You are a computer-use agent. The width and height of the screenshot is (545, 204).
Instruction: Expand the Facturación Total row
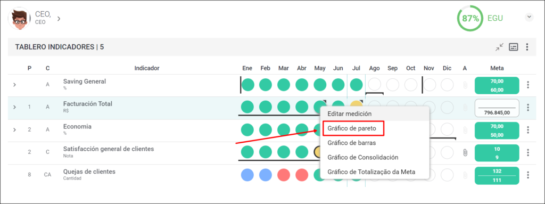coord(14,107)
